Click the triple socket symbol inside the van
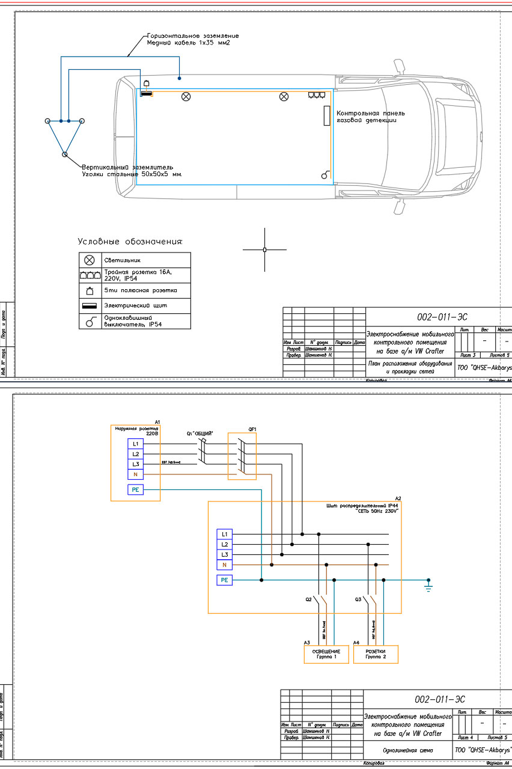512x769 pixels. 316,94
